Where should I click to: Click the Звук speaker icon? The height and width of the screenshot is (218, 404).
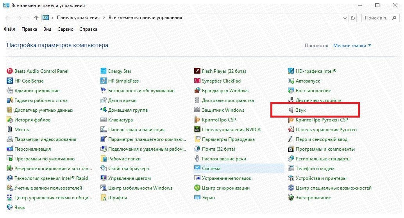click(x=291, y=110)
